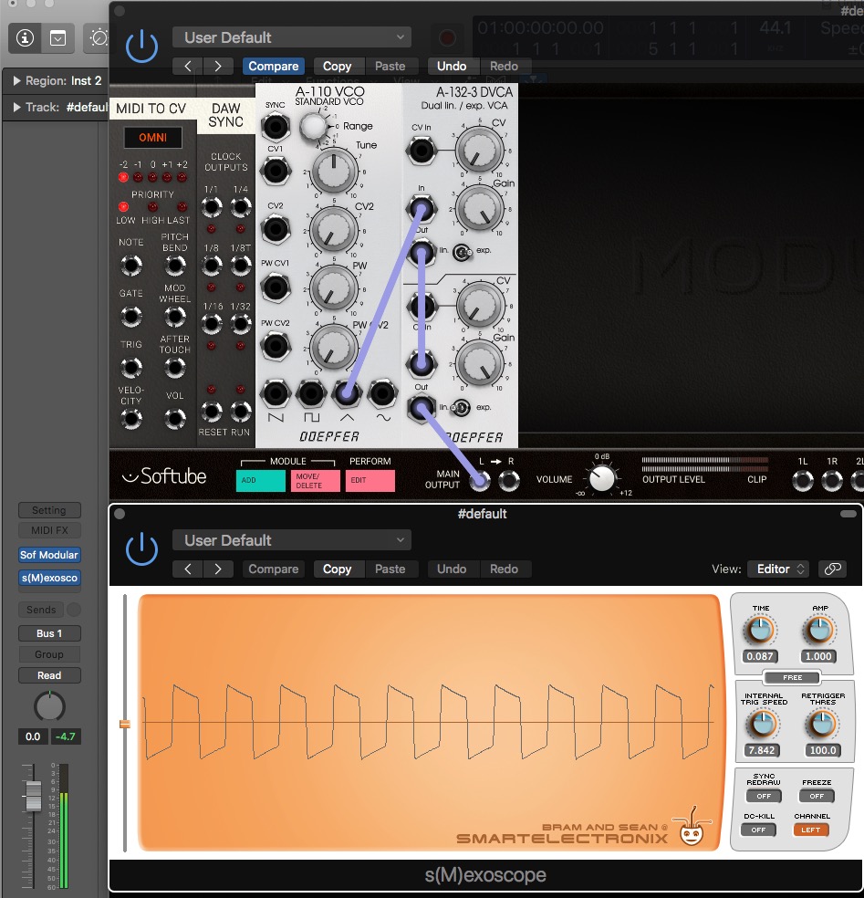Open the Sof Modular instrument slot

49,555
